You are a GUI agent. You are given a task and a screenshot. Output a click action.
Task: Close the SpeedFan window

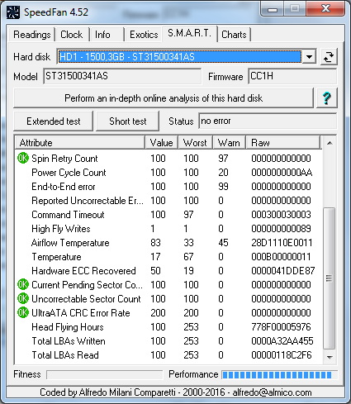point(325,9)
